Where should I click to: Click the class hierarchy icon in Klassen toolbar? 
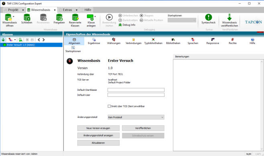(10, 40)
